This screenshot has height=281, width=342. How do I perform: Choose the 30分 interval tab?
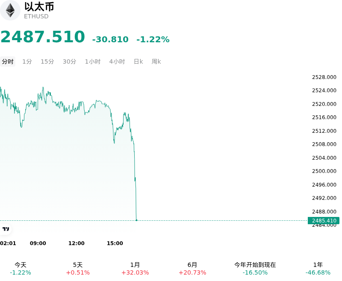pos(69,61)
